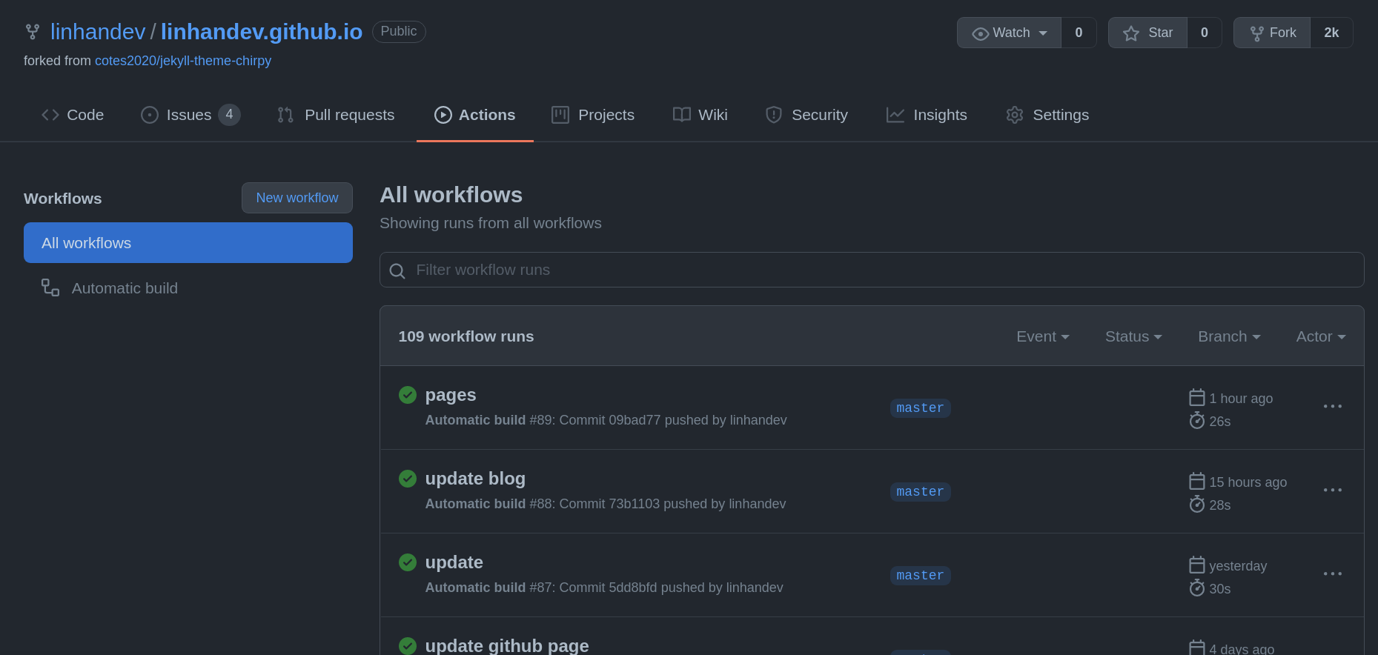Open the Actor filter dropdown

pyautogui.click(x=1320, y=337)
